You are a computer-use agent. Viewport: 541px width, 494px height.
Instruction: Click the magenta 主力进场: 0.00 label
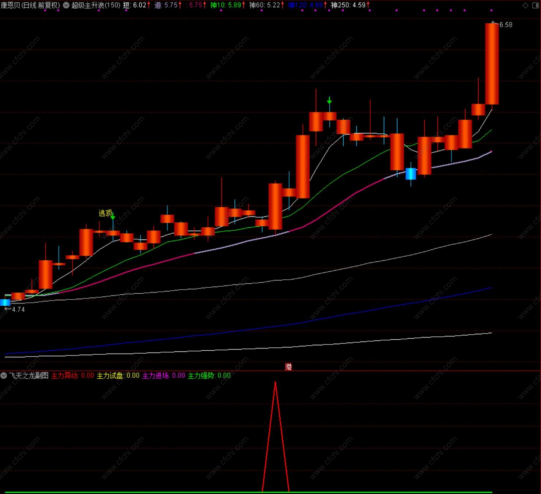pos(163,376)
